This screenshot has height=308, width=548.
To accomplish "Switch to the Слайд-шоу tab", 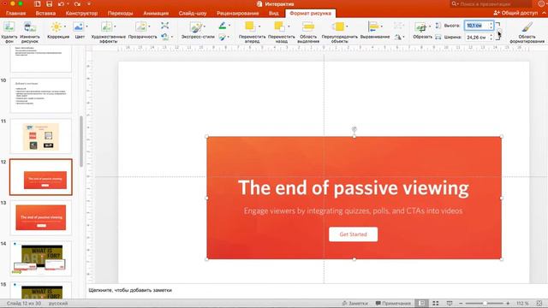I will 193,14.
